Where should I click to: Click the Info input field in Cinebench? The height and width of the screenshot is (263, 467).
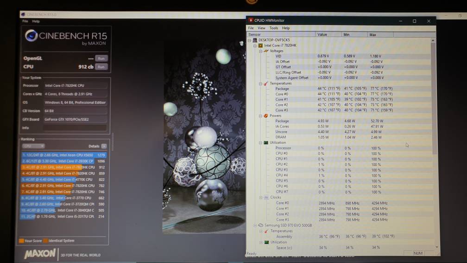point(75,128)
